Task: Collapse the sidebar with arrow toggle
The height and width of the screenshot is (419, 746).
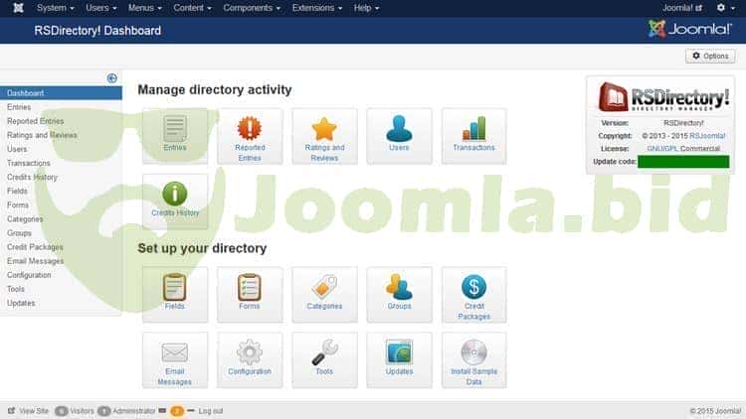Action: pos(112,78)
